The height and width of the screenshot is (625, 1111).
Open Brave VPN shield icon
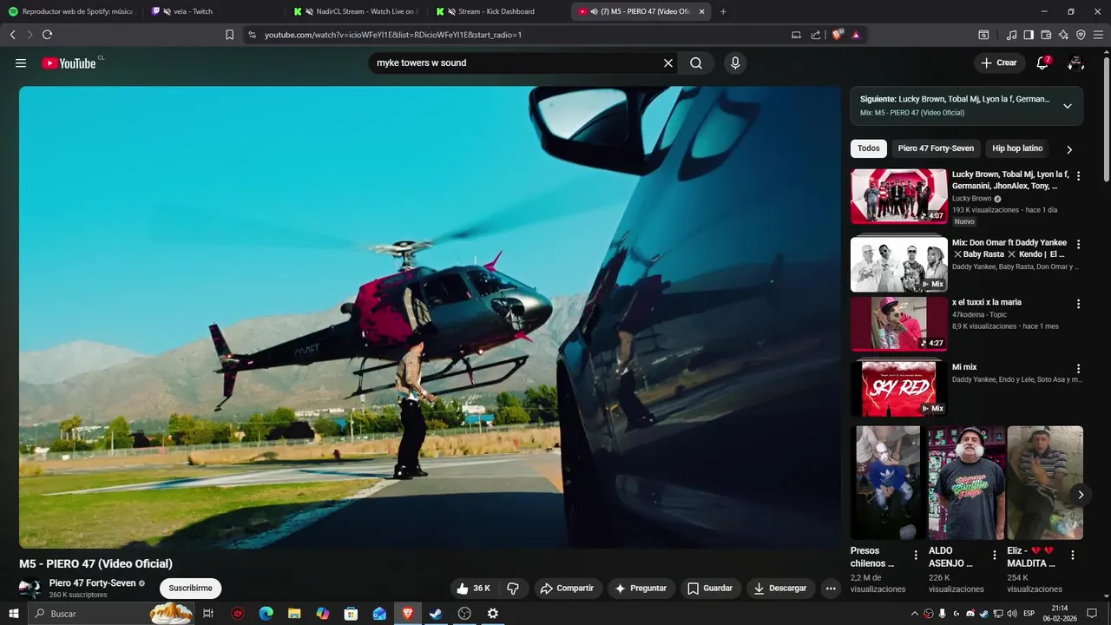tap(1081, 35)
